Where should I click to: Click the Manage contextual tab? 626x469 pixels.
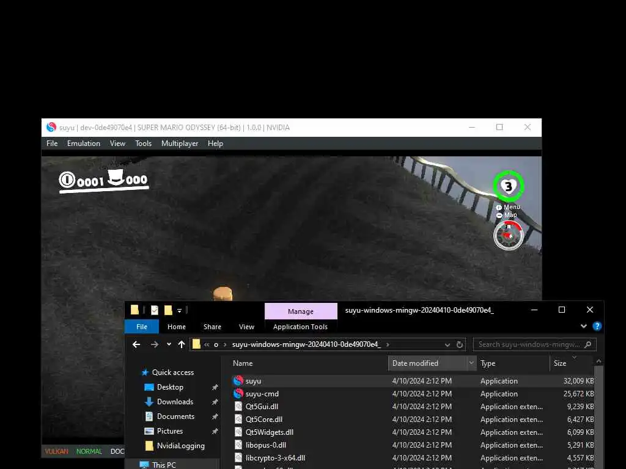pos(301,311)
